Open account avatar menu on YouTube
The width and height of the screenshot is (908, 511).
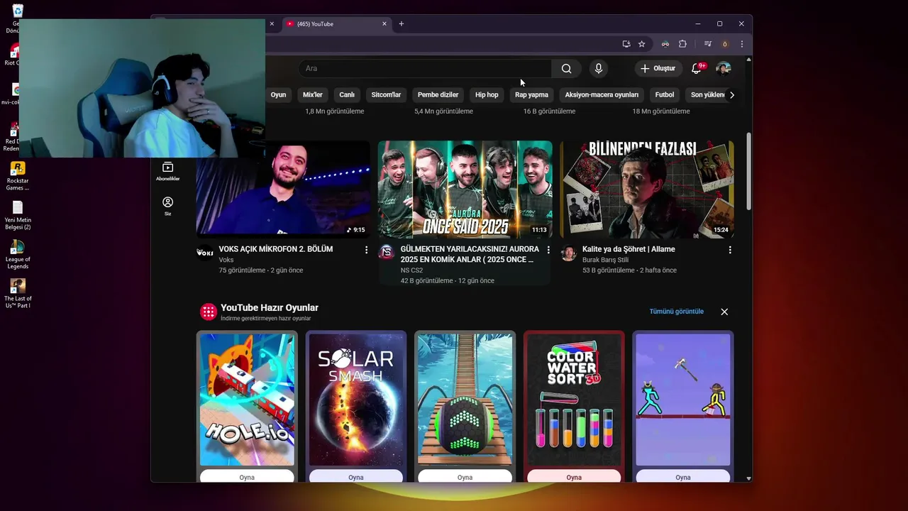(724, 68)
